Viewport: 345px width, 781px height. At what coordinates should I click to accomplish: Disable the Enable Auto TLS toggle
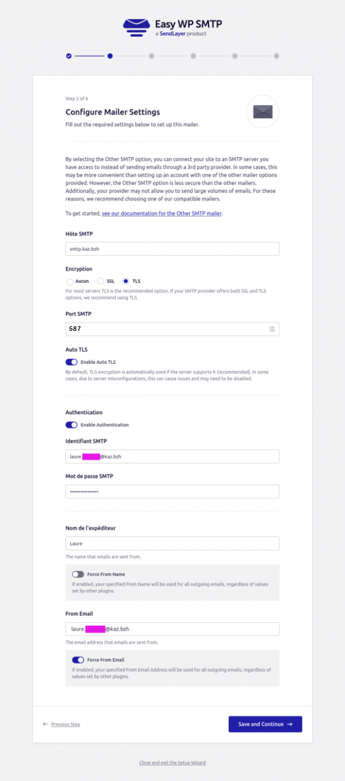coord(71,362)
